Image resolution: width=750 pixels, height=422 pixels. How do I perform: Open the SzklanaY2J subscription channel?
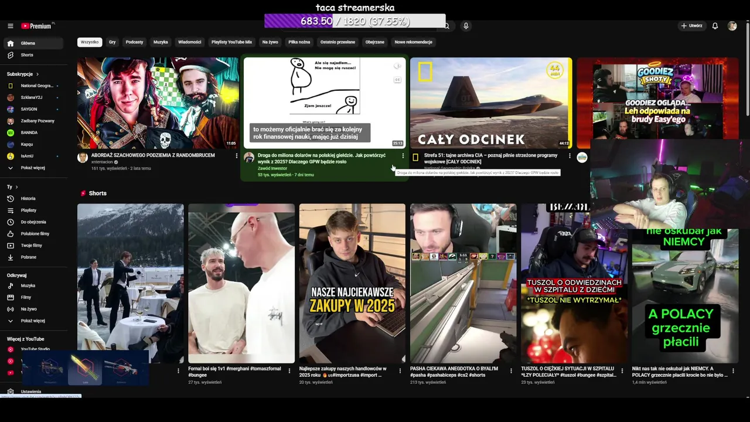(35, 97)
